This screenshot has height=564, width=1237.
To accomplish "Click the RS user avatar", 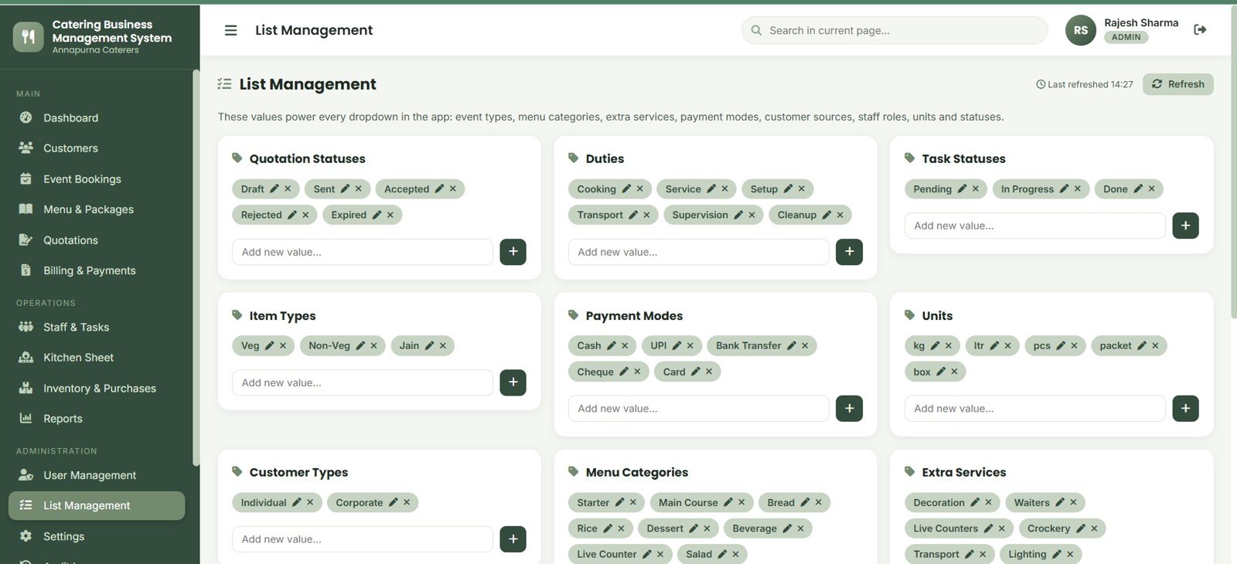I will [x=1081, y=30].
